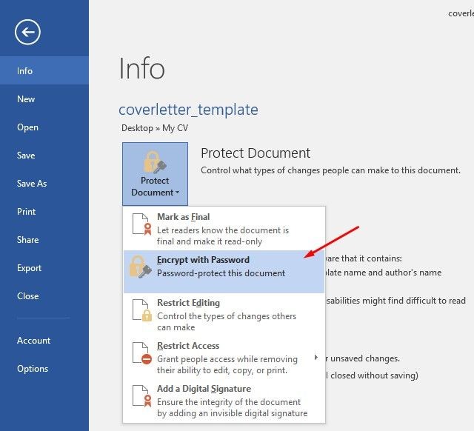Expand the Restrict Access submenu arrow
Screen dimensions: 474x431
click(x=316, y=358)
